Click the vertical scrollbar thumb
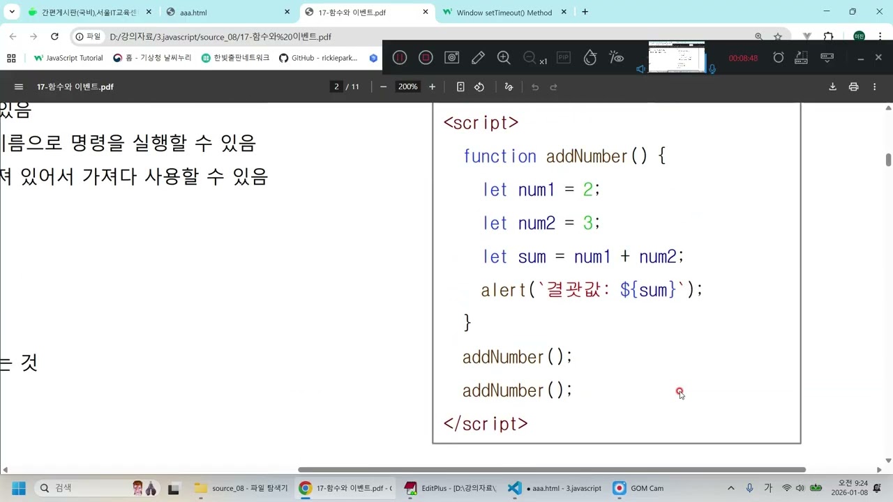 (888, 160)
